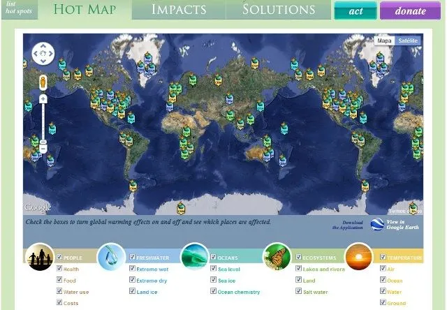Toggle the Sea level checkbox
The image size is (447, 310).
[x=213, y=269]
